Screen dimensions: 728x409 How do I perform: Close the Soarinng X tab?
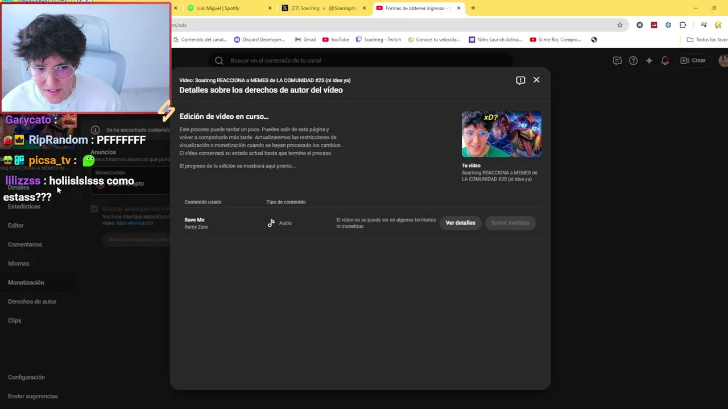(x=365, y=9)
